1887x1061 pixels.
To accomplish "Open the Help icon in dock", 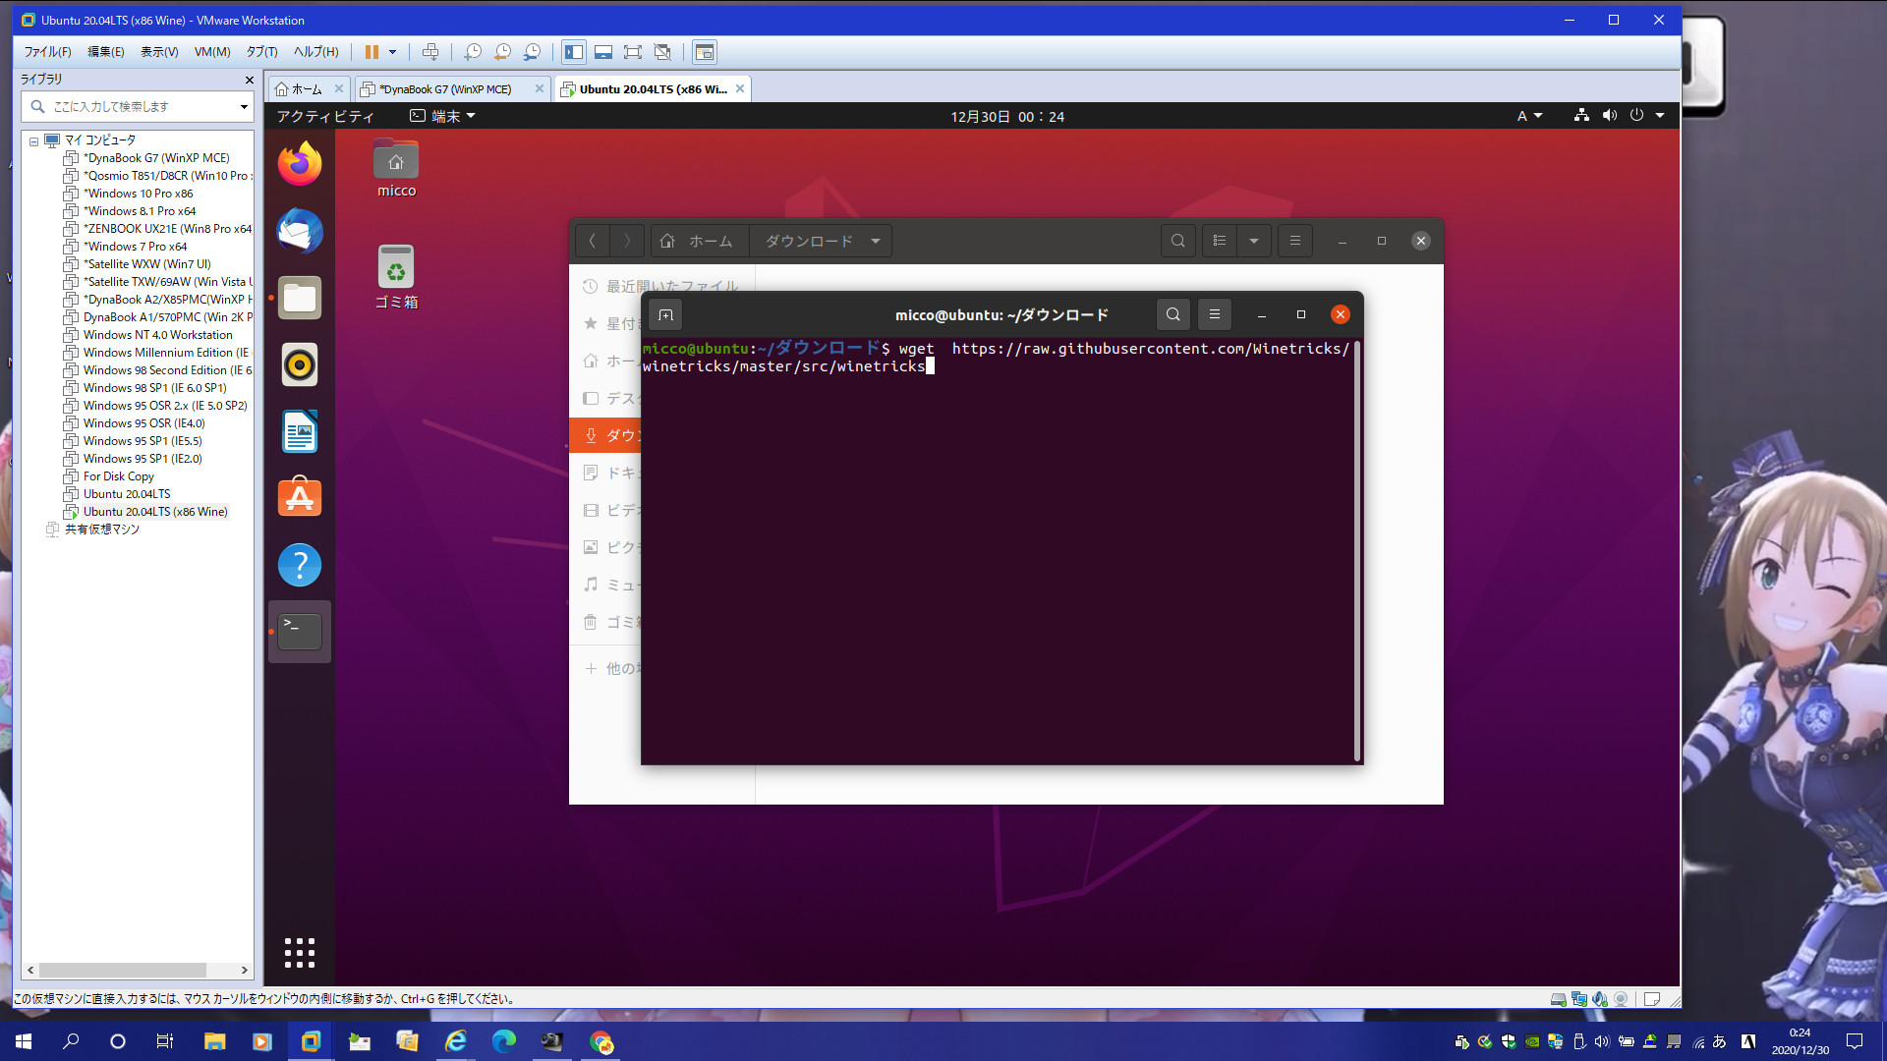I will (x=300, y=565).
